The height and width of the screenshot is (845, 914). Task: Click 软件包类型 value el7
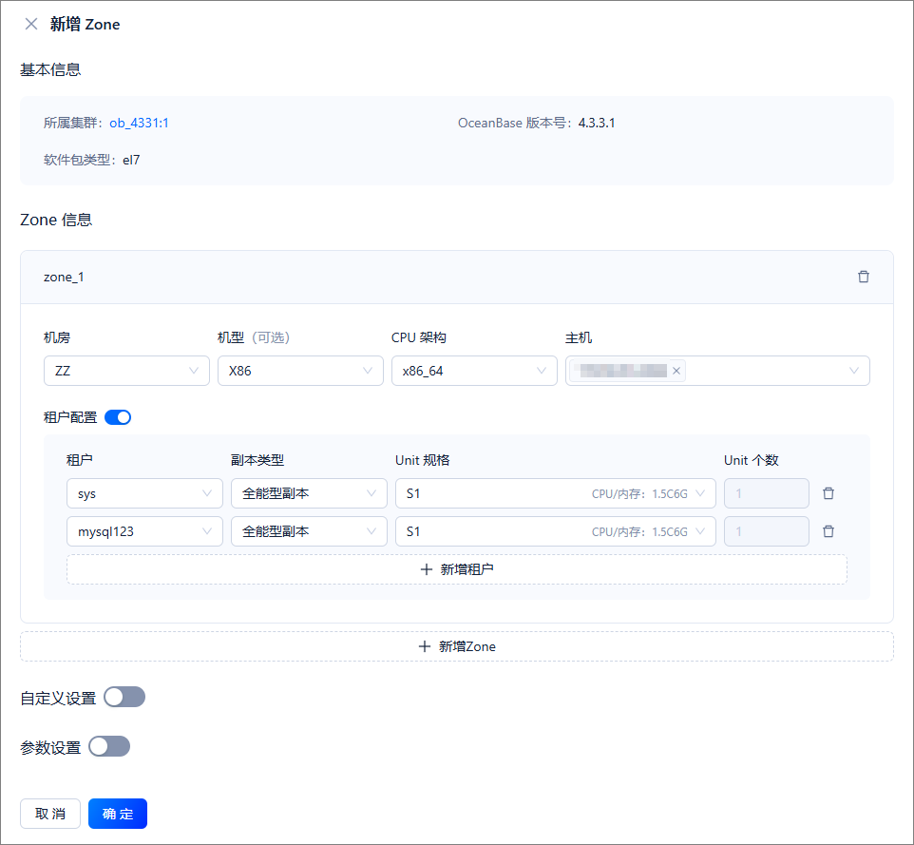click(x=131, y=160)
